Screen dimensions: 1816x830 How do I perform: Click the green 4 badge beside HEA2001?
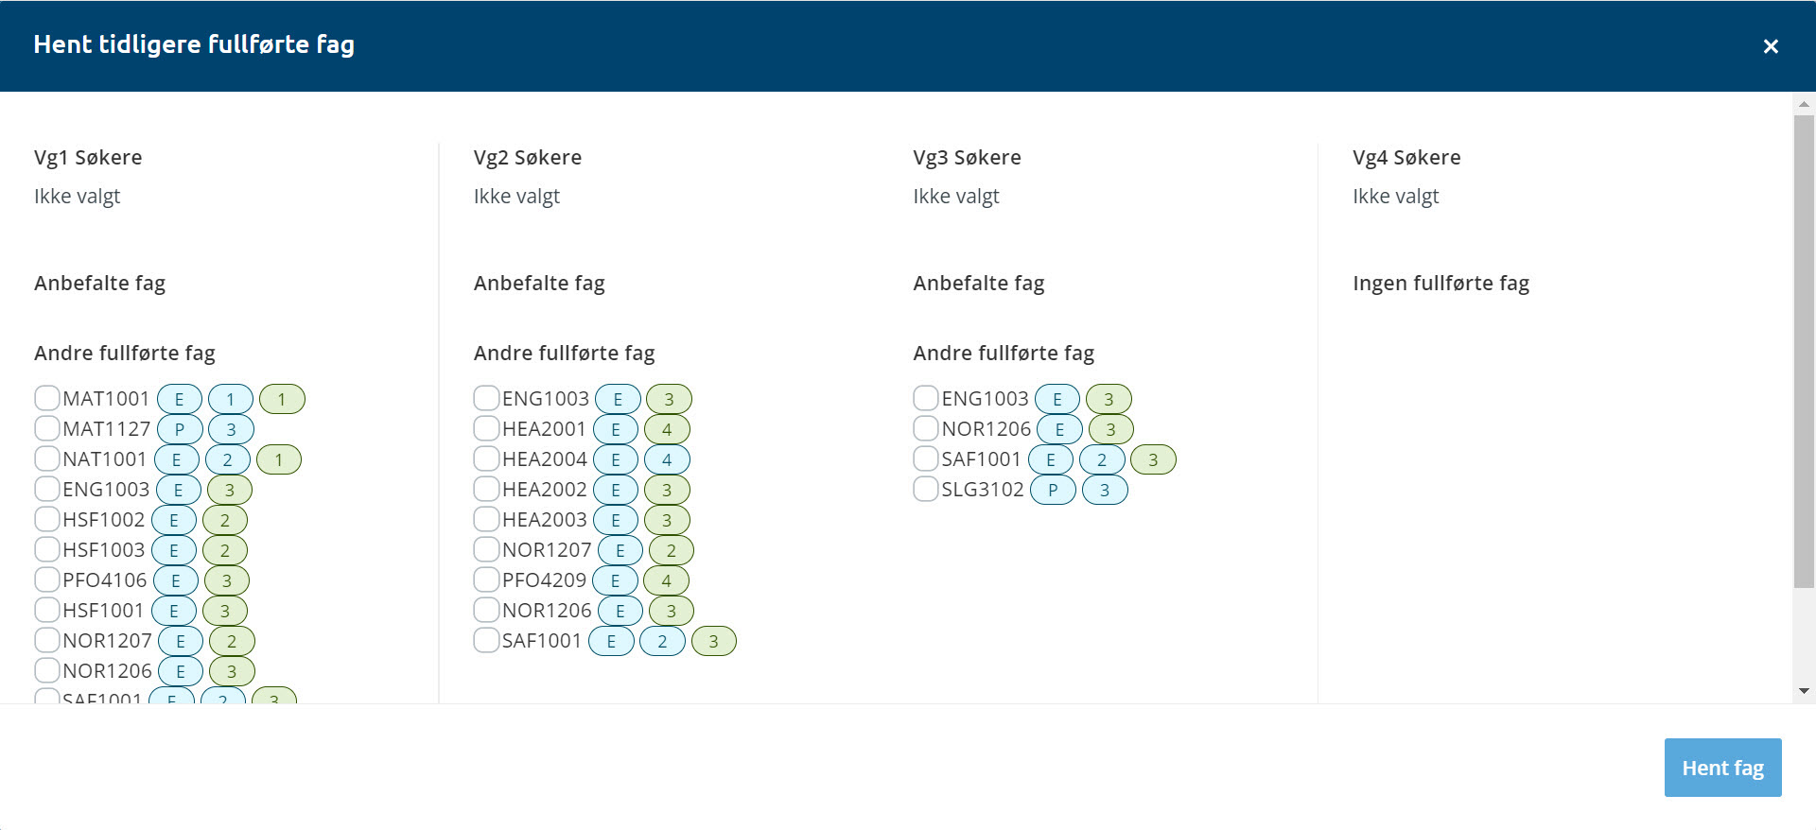click(x=667, y=429)
